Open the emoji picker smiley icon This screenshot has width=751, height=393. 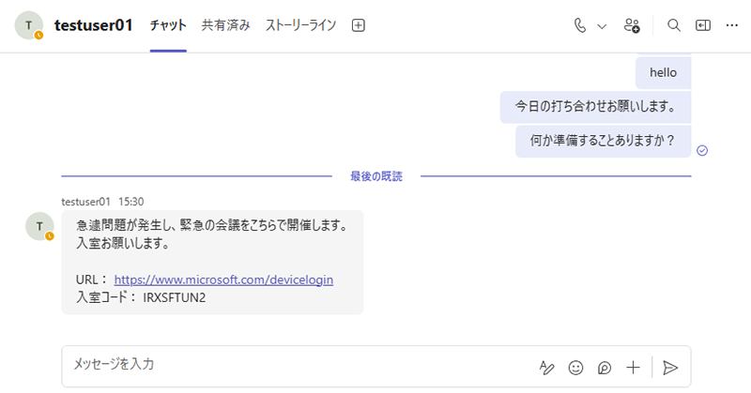tap(576, 368)
